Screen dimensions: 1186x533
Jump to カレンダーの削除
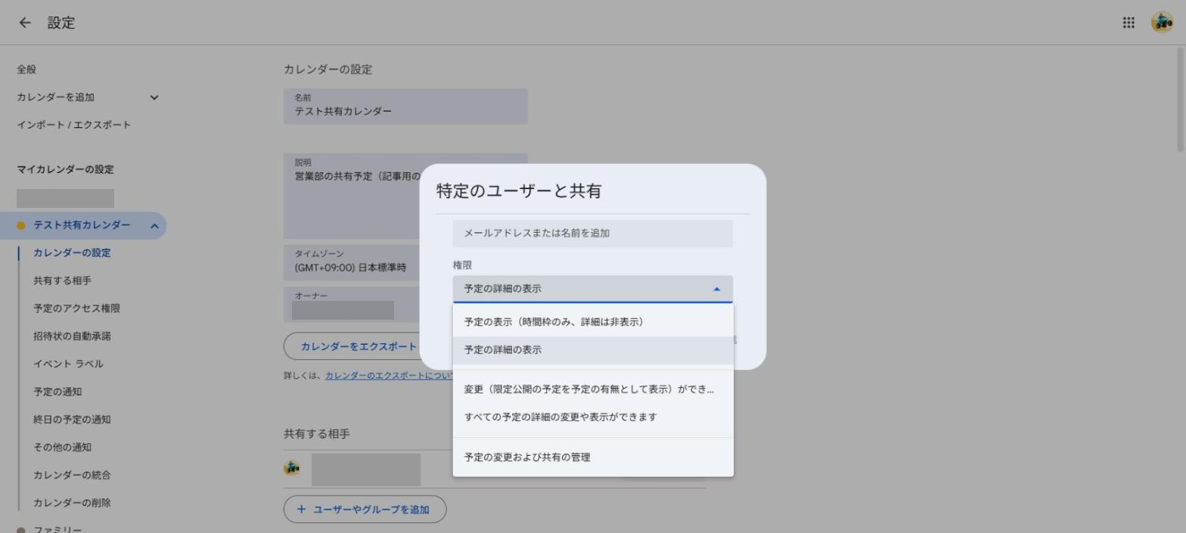click(72, 503)
